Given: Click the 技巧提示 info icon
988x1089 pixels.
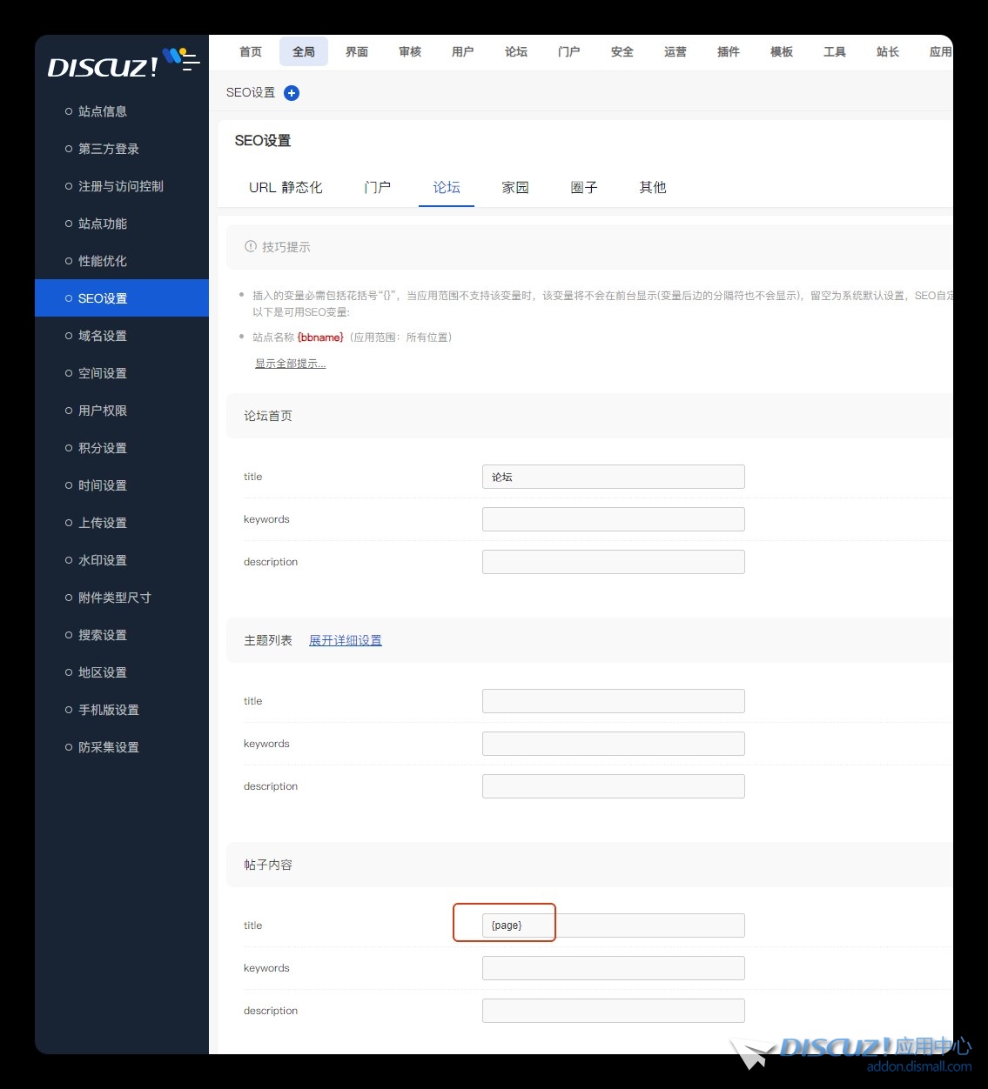Looking at the screenshot, I should [251, 247].
